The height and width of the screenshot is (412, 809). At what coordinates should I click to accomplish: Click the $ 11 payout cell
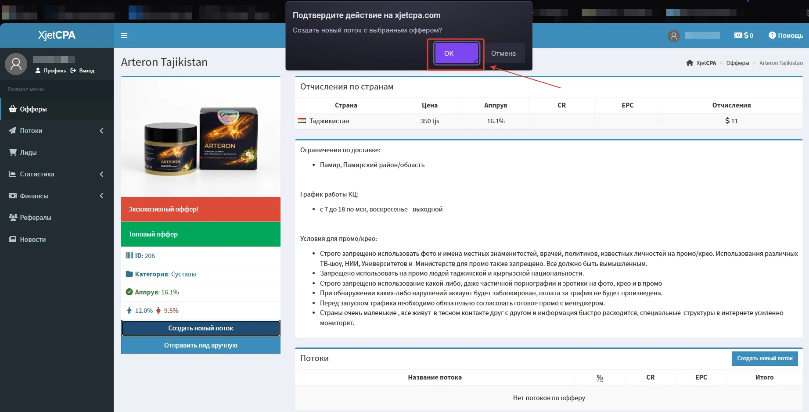coord(731,121)
